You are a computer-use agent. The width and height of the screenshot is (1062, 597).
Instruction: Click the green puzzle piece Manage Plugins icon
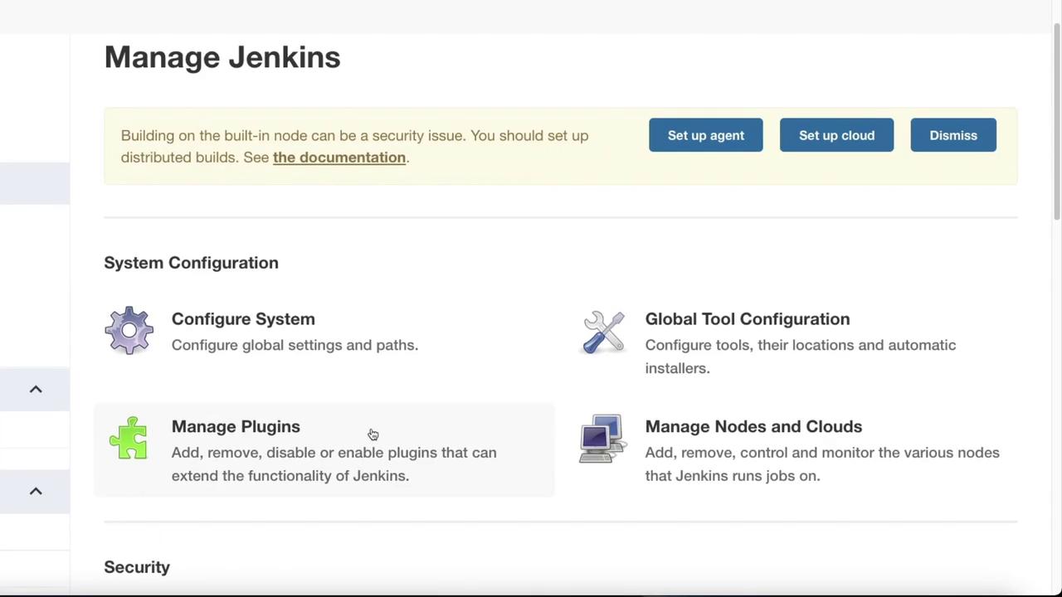(x=129, y=439)
